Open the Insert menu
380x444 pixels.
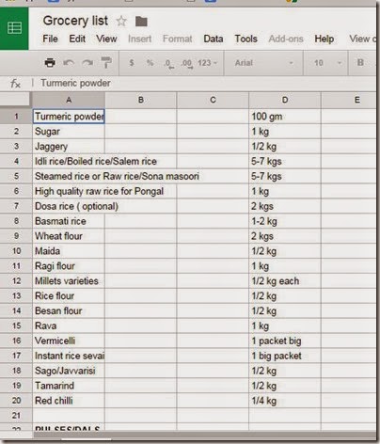(139, 39)
